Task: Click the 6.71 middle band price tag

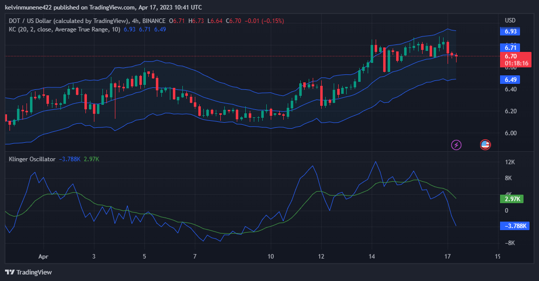Action: (510, 47)
